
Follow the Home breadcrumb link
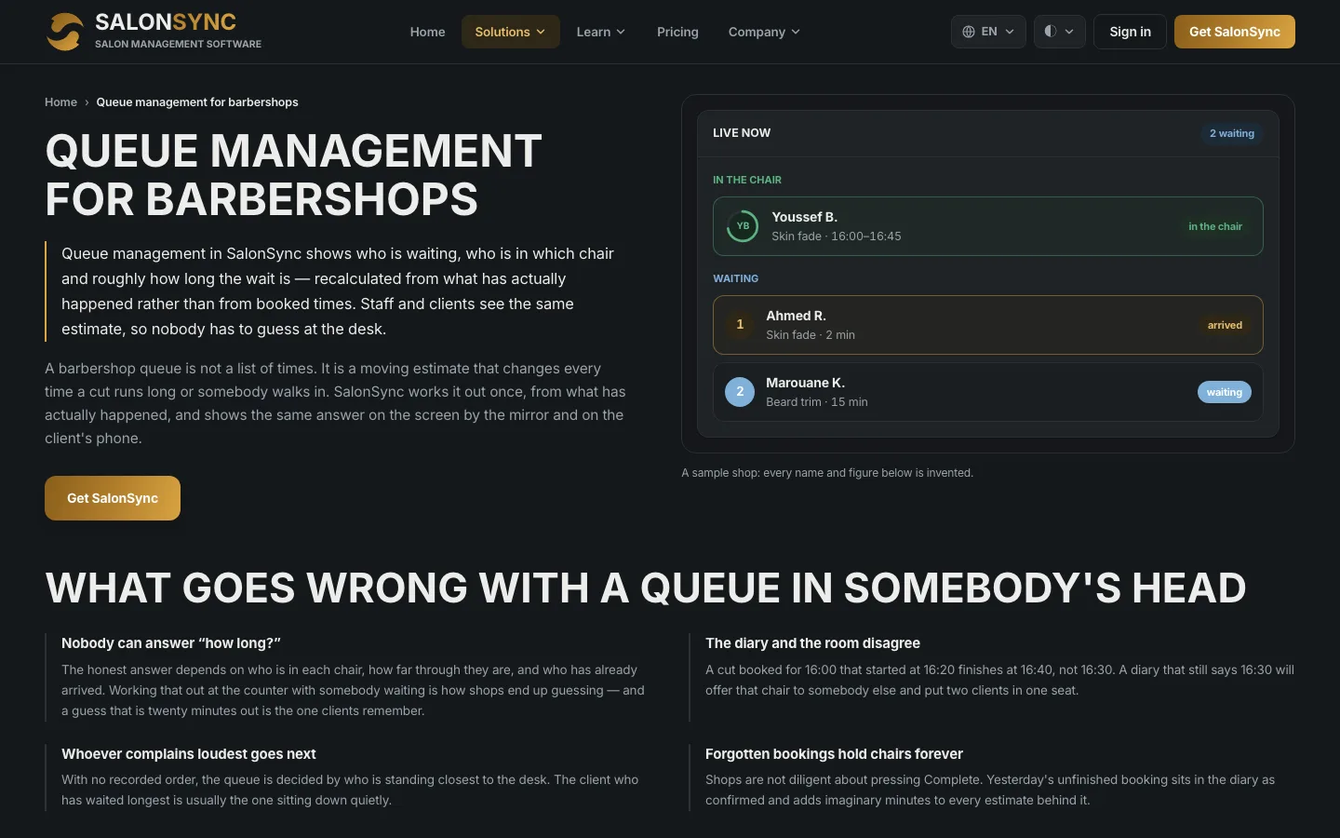click(x=60, y=102)
